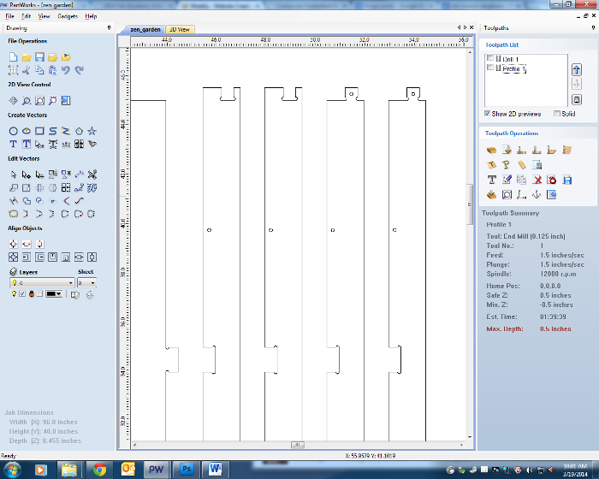This screenshot has width=599, height=479.
Task: Click the Trace bitmap bird icon
Action: [x=92, y=144]
